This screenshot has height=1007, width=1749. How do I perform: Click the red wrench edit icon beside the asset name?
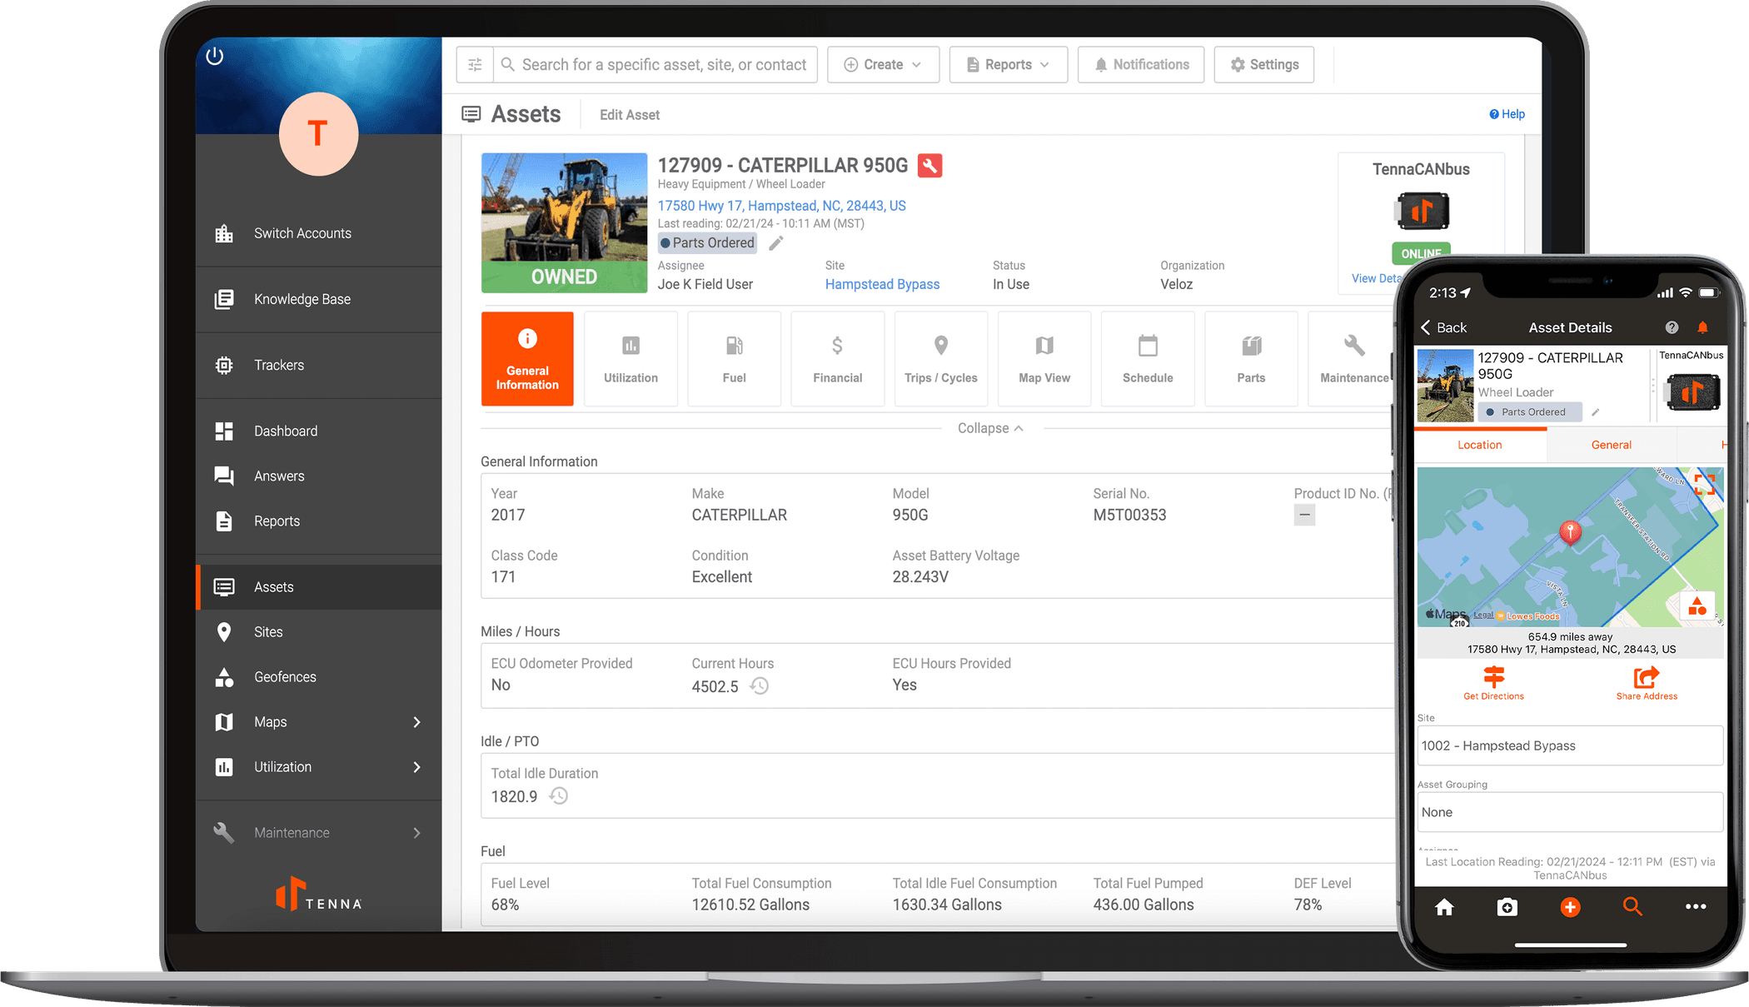click(930, 165)
